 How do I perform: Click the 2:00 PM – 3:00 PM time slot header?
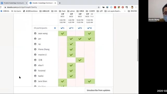(63, 21)
